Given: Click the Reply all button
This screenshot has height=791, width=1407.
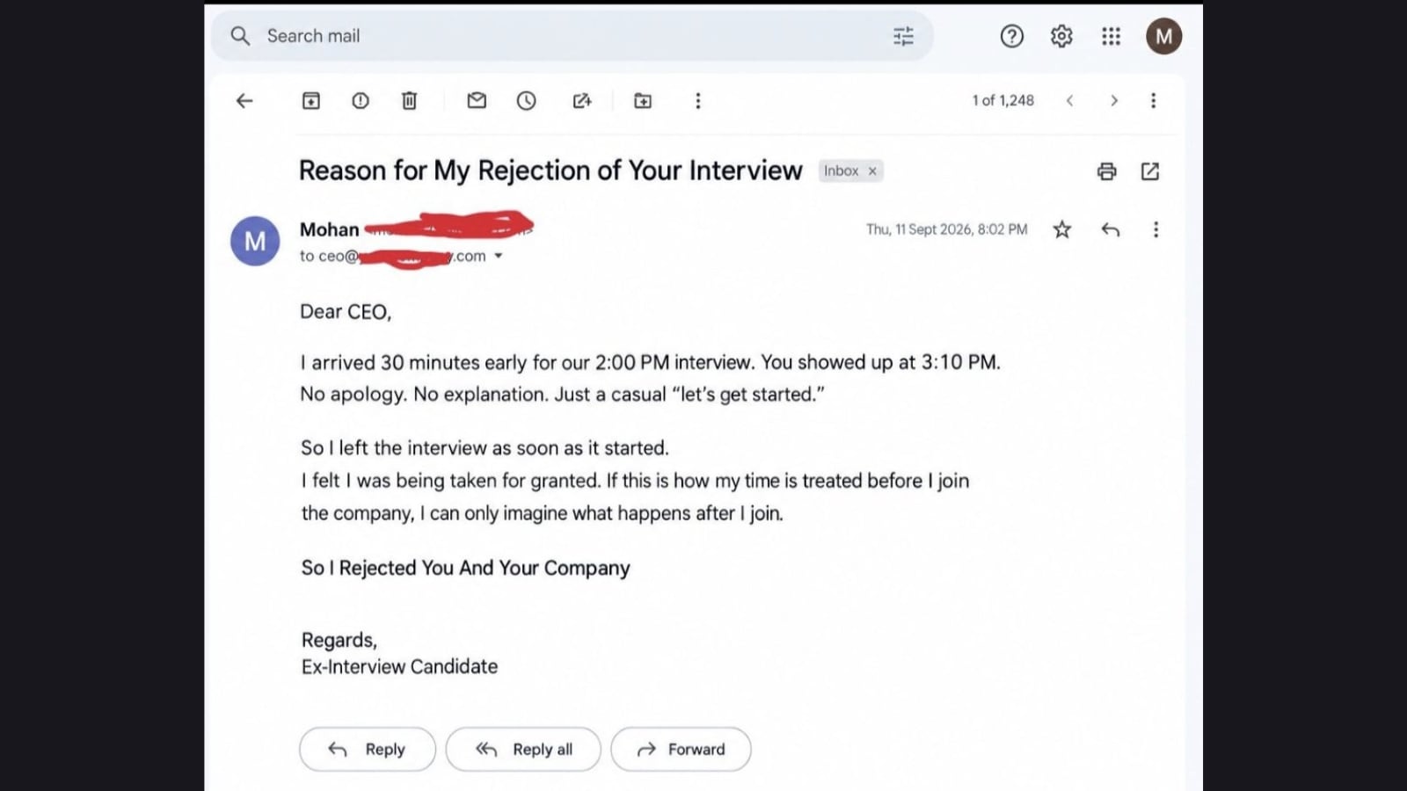Looking at the screenshot, I should [523, 750].
